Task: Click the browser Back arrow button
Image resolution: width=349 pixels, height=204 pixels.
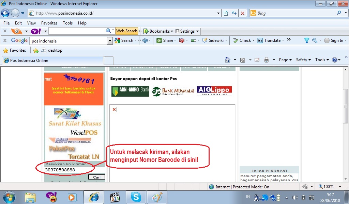Action: click(x=5, y=13)
